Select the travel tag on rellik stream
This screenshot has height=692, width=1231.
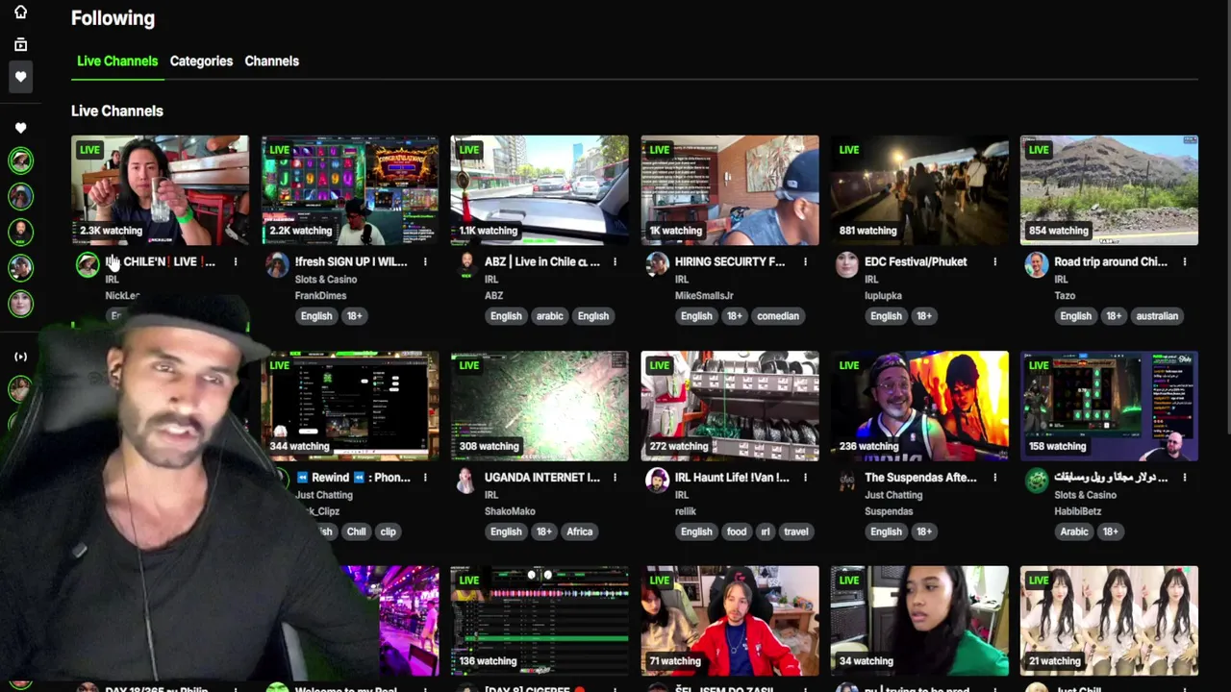[x=796, y=531]
